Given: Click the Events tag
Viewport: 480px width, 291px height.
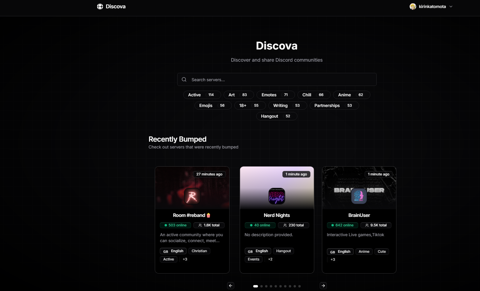Looking at the screenshot, I should click(254, 259).
